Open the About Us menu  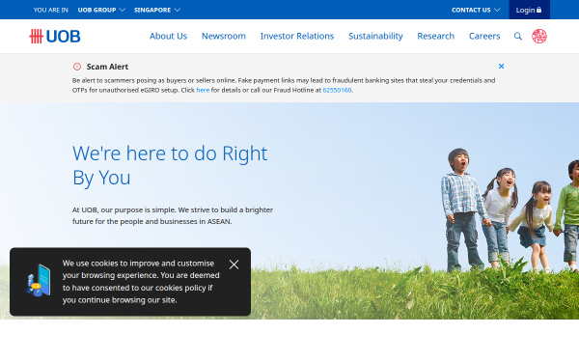[x=168, y=37]
